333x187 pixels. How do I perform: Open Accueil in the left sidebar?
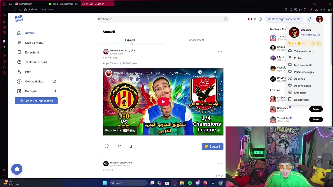pos(26,33)
